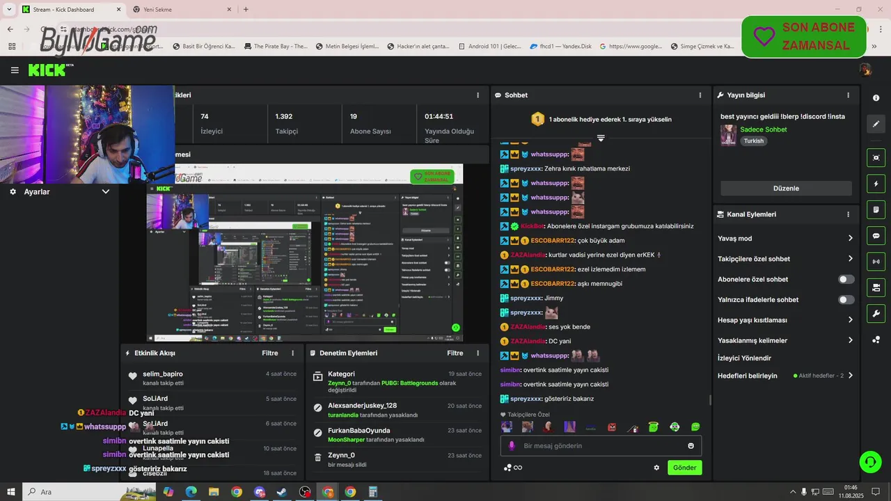Click the focus frame icon in sidebar

(876, 158)
